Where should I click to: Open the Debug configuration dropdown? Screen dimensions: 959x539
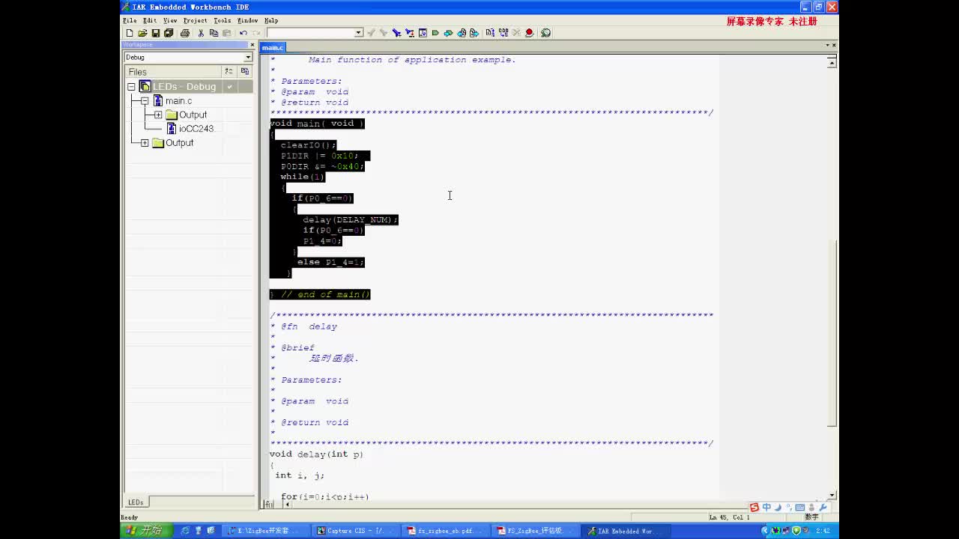(248, 57)
